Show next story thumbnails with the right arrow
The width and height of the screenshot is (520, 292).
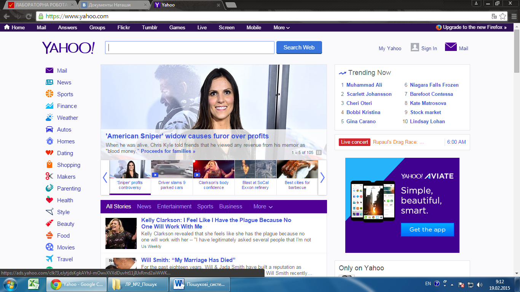click(x=322, y=178)
